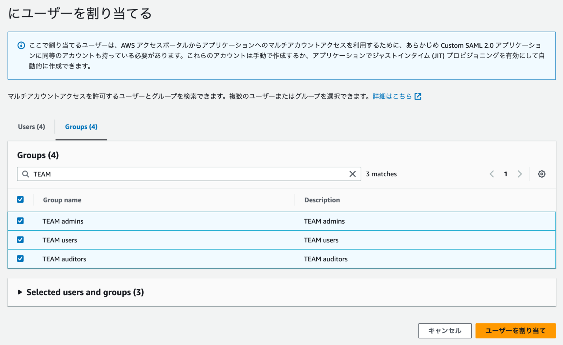This screenshot has height=345, width=563.
Task: Click the previous page chevron icon
Action: point(492,174)
